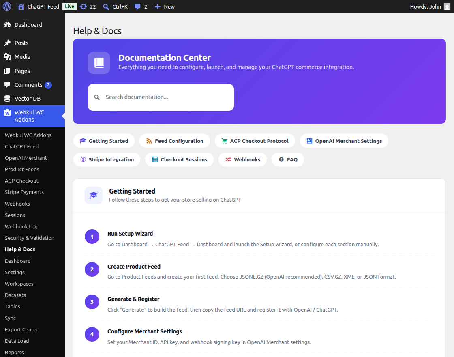Select the Stripe Integration tab
454x357 pixels.
click(107, 159)
